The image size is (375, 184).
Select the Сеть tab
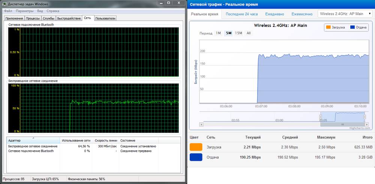point(88,18)
